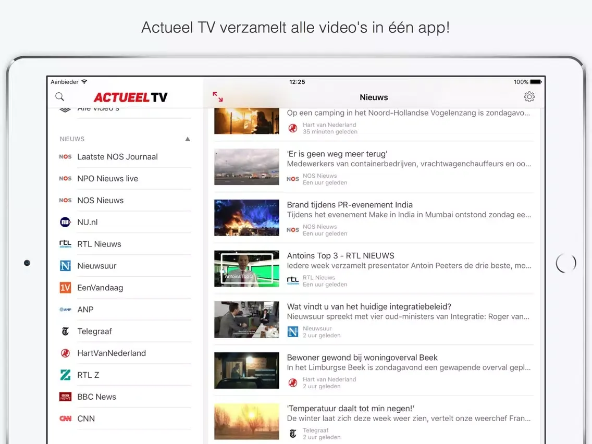Play the 'Temperatuur daalt tot min negen' thumbnail
Screen dimensions: 592x444
[x=246, y=422]
